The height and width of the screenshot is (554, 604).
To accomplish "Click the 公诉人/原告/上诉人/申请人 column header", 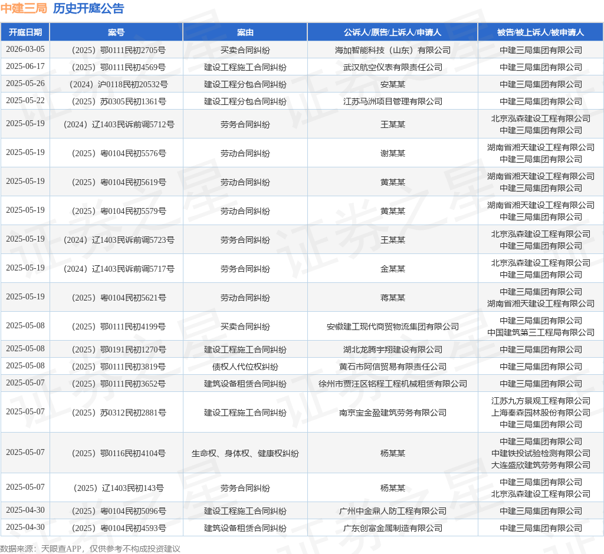I will [x=392, y=32].
